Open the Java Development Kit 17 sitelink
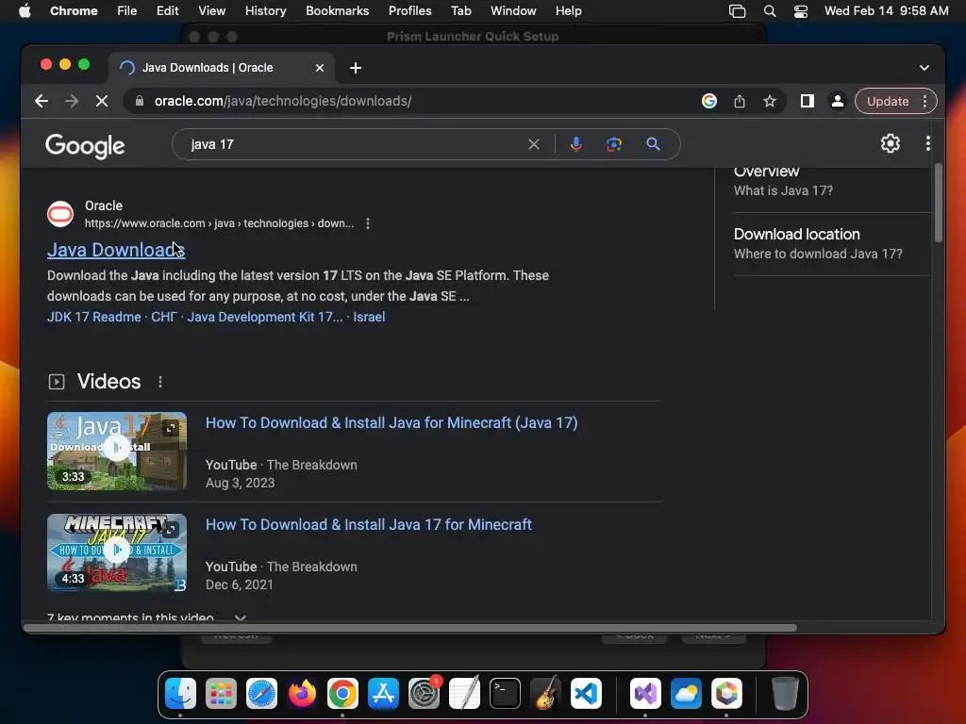The image size is (966, 724). pyautogui.click(x=265, y=317)
